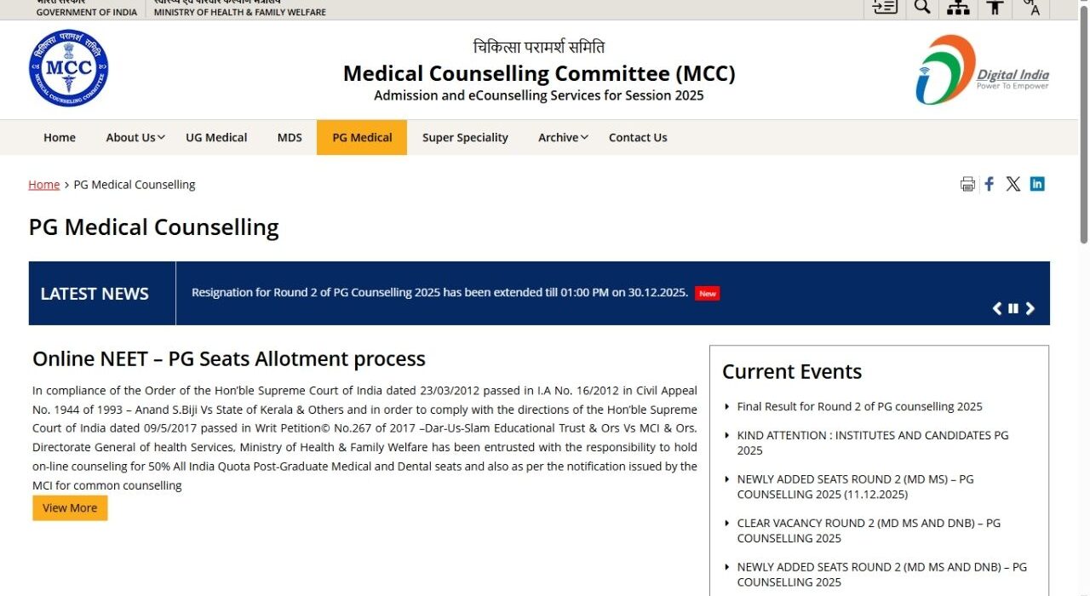Click the sitemap icon in the header
Screen dimensions: 1090x596
coord(957,7)
